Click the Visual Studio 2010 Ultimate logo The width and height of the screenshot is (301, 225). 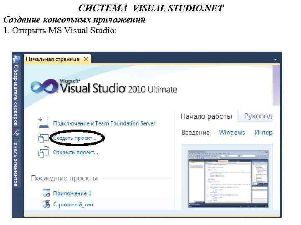[x=104, y=87]
